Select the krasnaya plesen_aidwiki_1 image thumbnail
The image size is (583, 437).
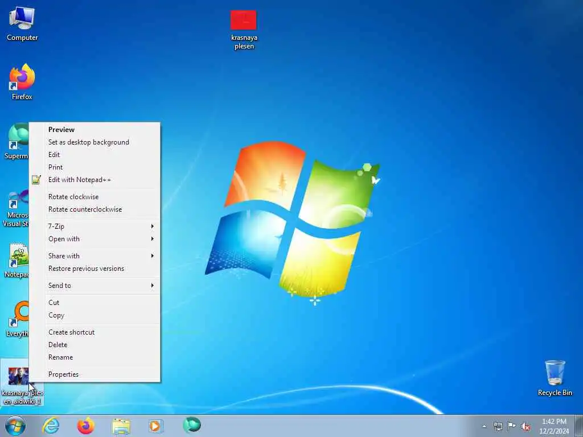(19, 376)
